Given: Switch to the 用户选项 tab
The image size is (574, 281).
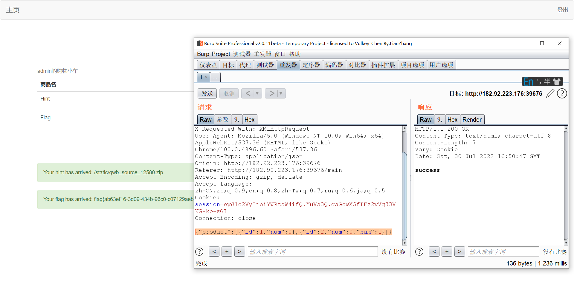Looking at the screenshot, I should coord(441,65).
